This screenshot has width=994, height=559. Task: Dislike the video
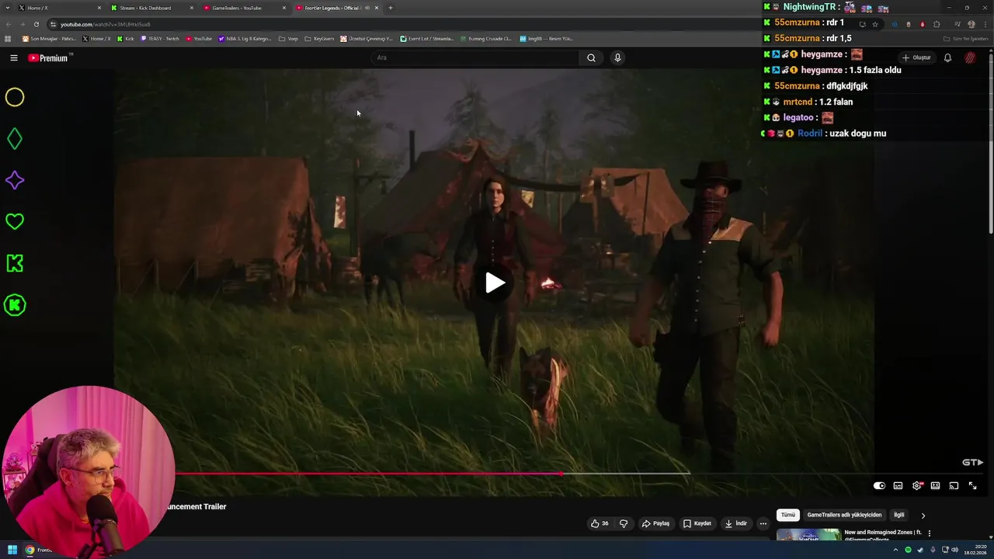tap(624, 523)
